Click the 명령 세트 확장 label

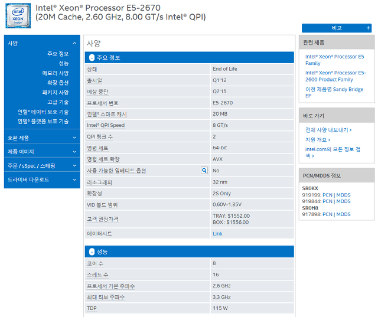pyautogui.click(x=103, y=159)
